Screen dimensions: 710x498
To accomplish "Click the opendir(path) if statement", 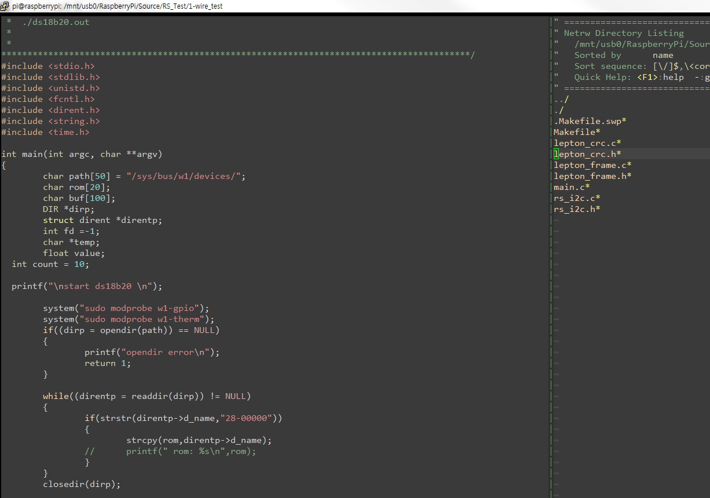I will pos(131,330).
